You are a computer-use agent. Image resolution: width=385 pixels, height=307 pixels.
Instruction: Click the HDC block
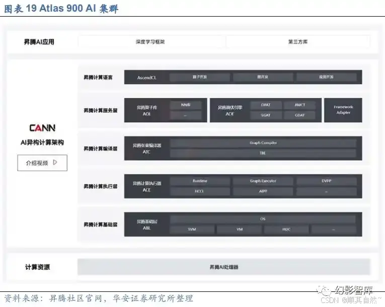286,229
